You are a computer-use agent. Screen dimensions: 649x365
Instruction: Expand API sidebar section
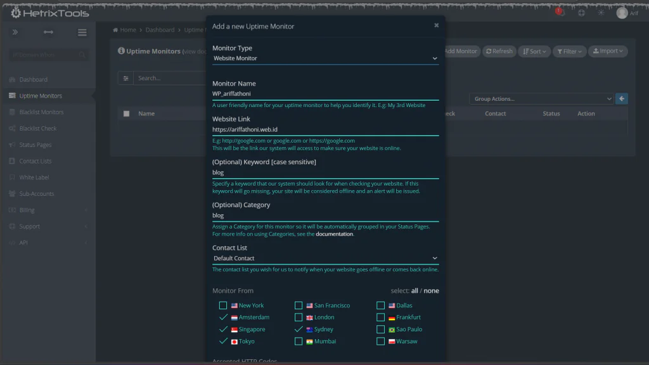[x=48, y=243]
